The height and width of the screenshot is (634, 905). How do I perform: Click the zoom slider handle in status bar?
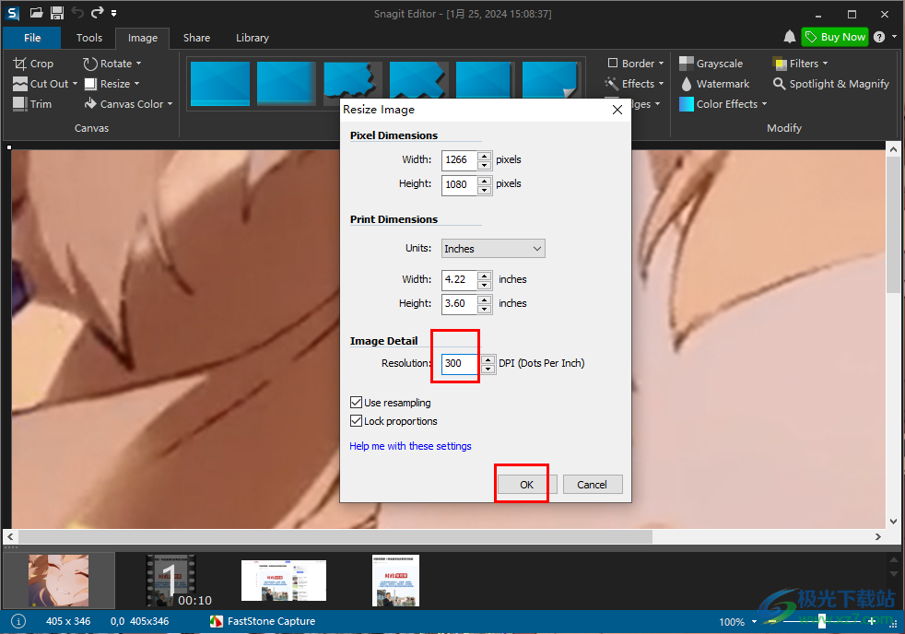click(822, 621)
